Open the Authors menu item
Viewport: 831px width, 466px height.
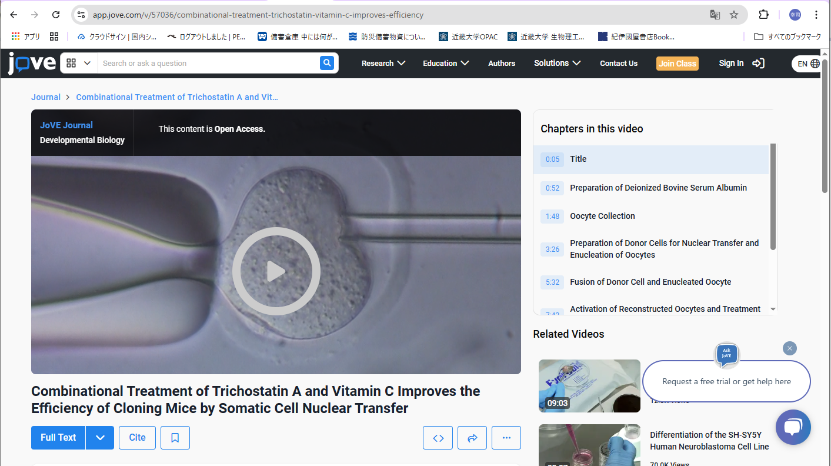coord(502,63)
